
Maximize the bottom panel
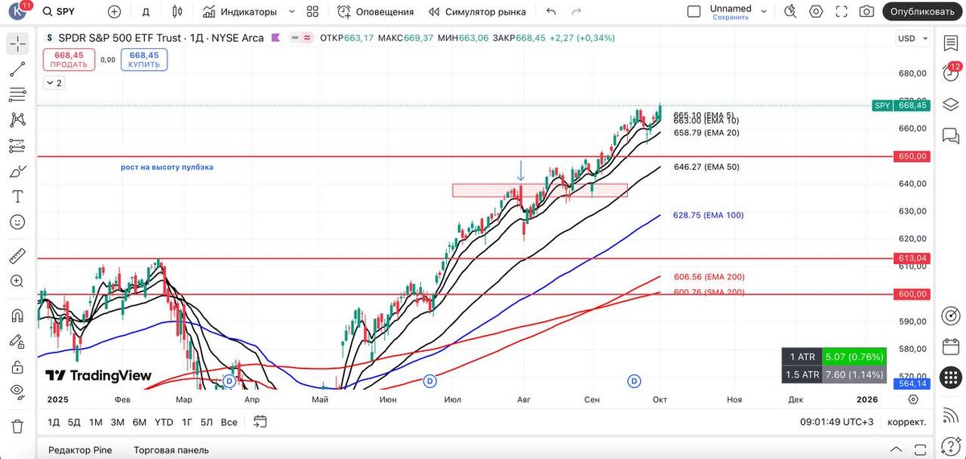[919, 449]
